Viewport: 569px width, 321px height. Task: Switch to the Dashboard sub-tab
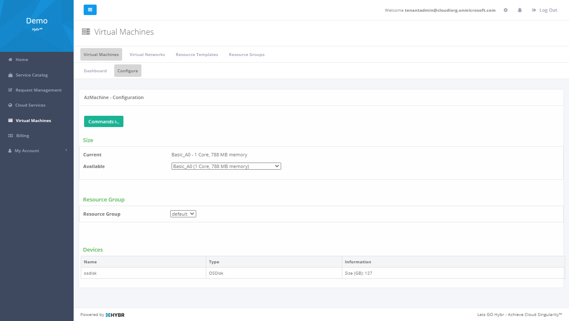coord(95,71)
